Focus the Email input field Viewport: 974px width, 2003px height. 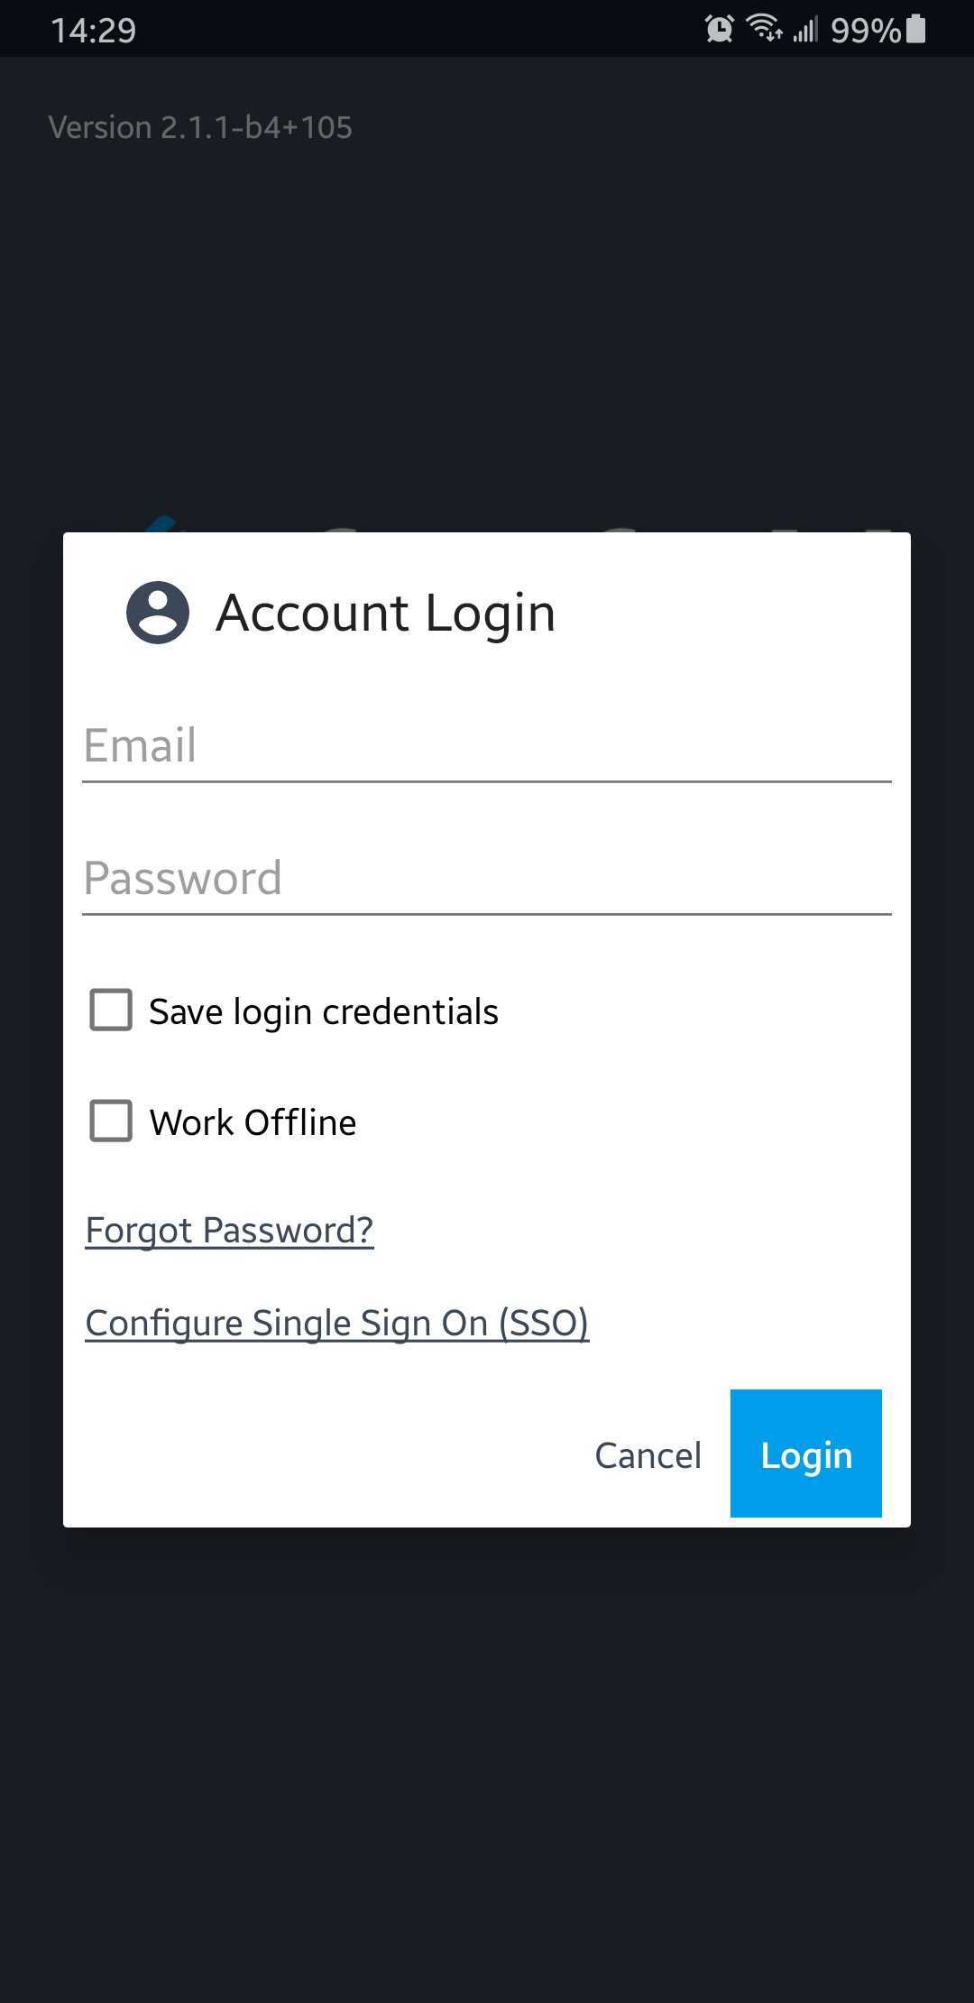point(487,746)
